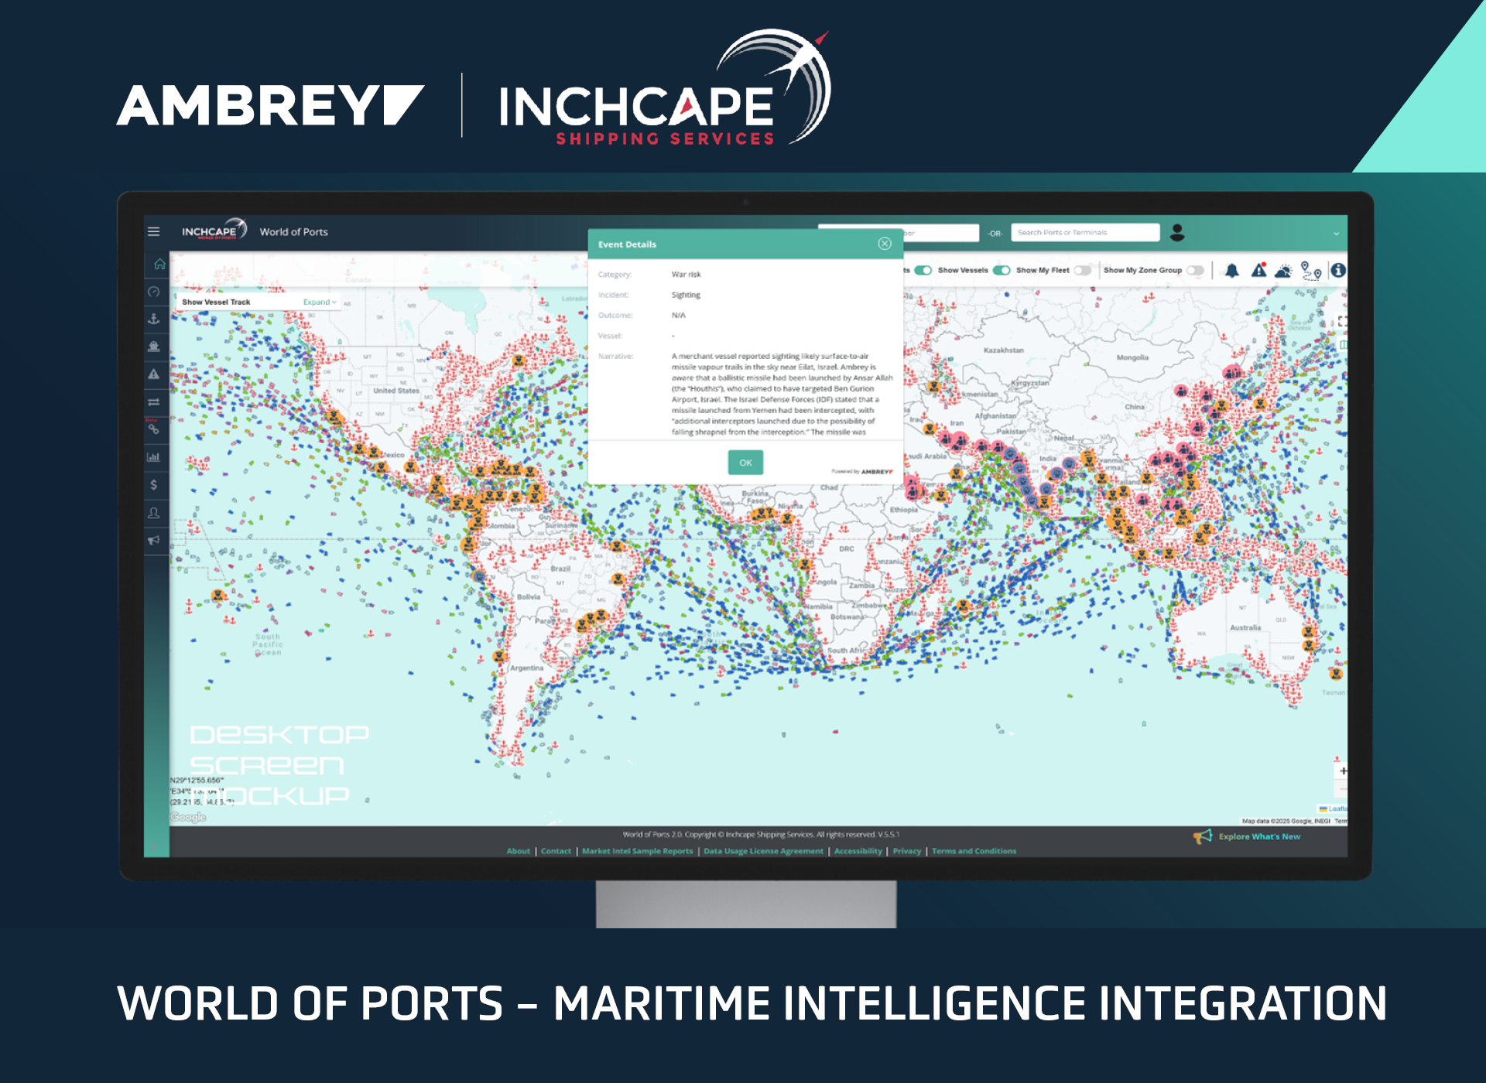Click the Home icon in sidebar

pyautogui.click(x=159, y=264)
